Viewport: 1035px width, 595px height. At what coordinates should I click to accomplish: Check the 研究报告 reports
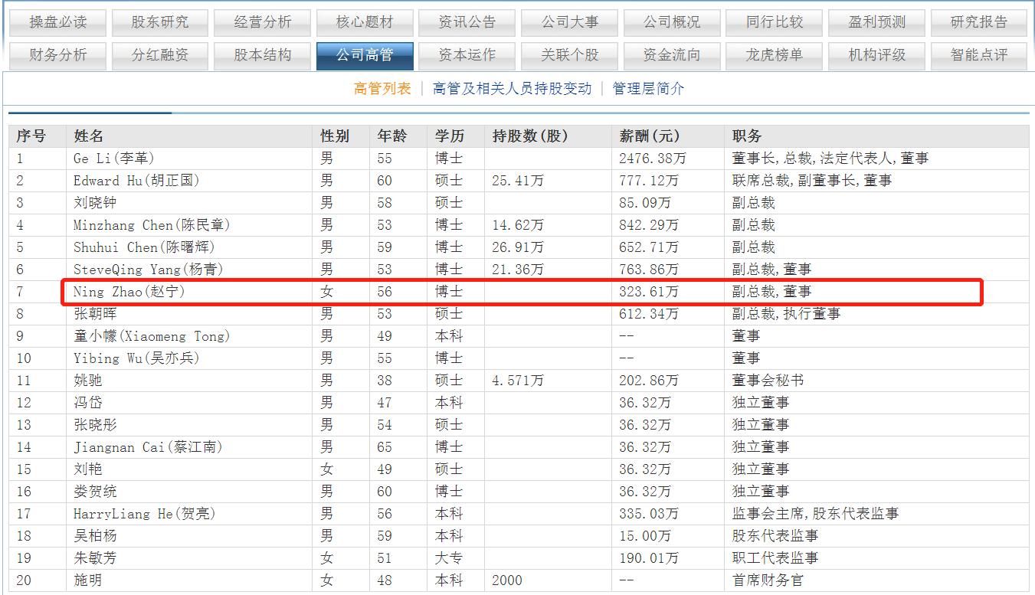pos(979,21)
